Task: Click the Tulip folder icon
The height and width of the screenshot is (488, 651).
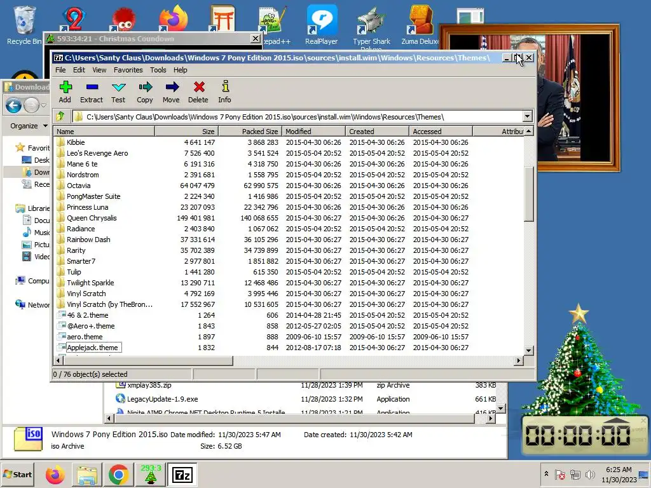Action: pyautogui.click(x=60, y=272)
